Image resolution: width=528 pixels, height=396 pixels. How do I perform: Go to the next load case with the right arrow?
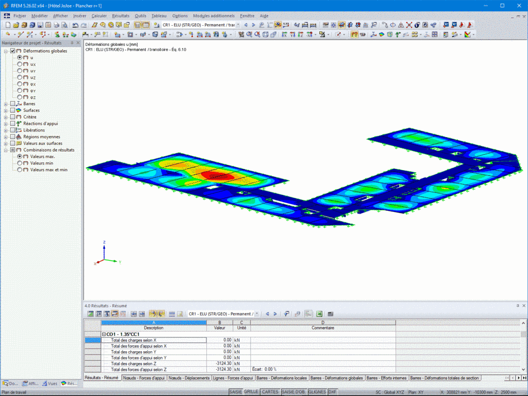coord(253,25)
